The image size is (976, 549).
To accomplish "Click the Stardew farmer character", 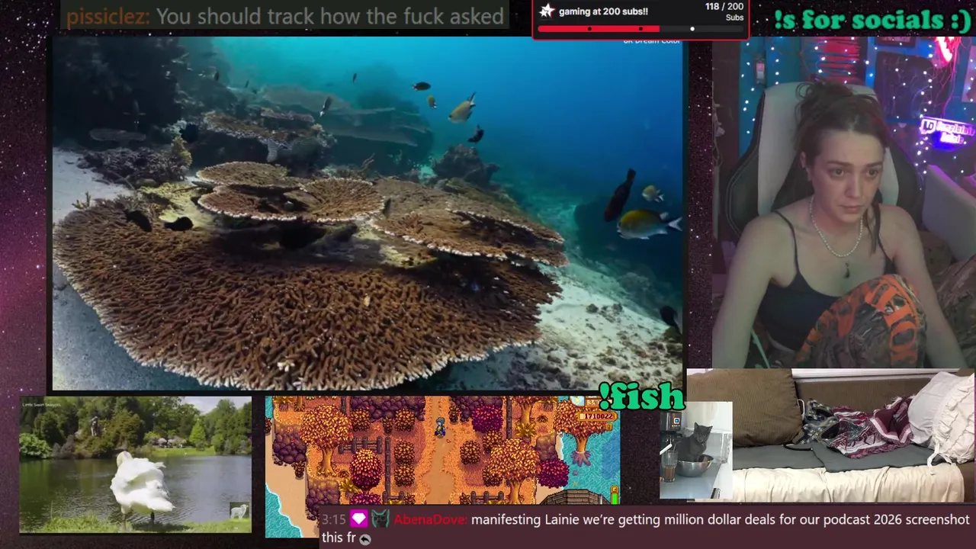I will [x=440, y=428].
